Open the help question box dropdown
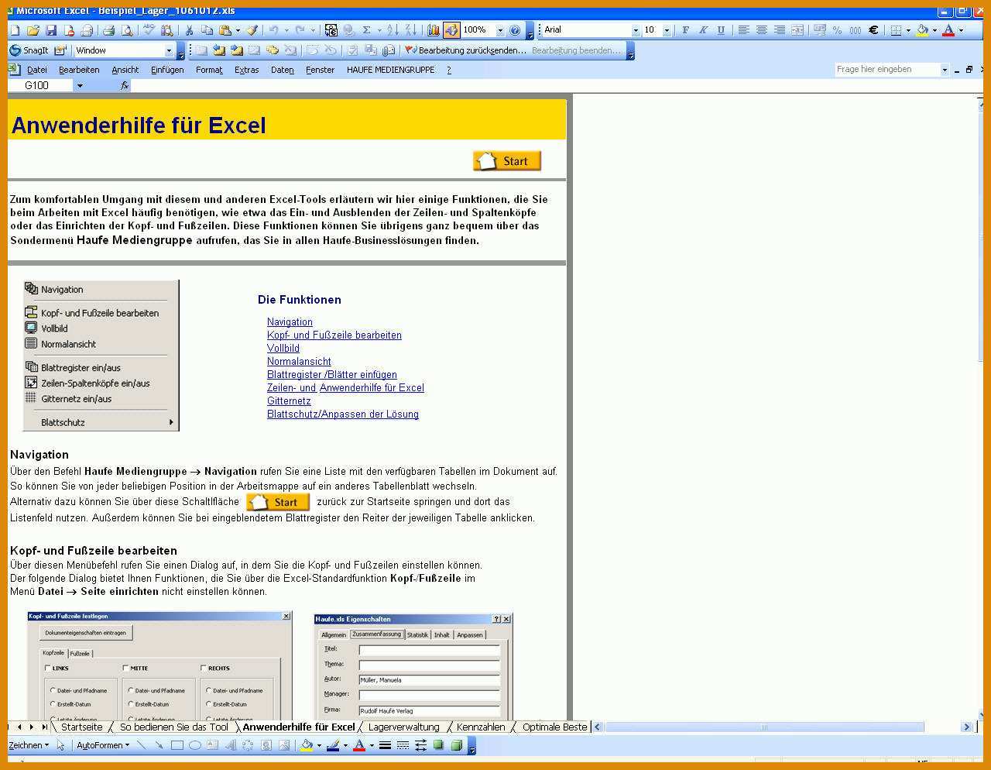 [945, 70]
